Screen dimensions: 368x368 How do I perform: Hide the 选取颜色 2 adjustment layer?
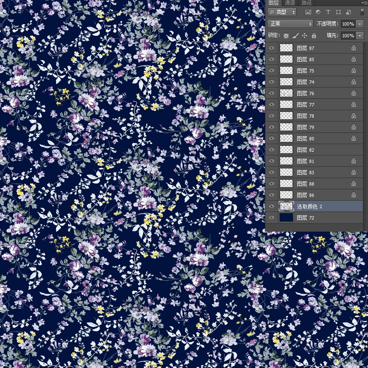tap(272, 206)
